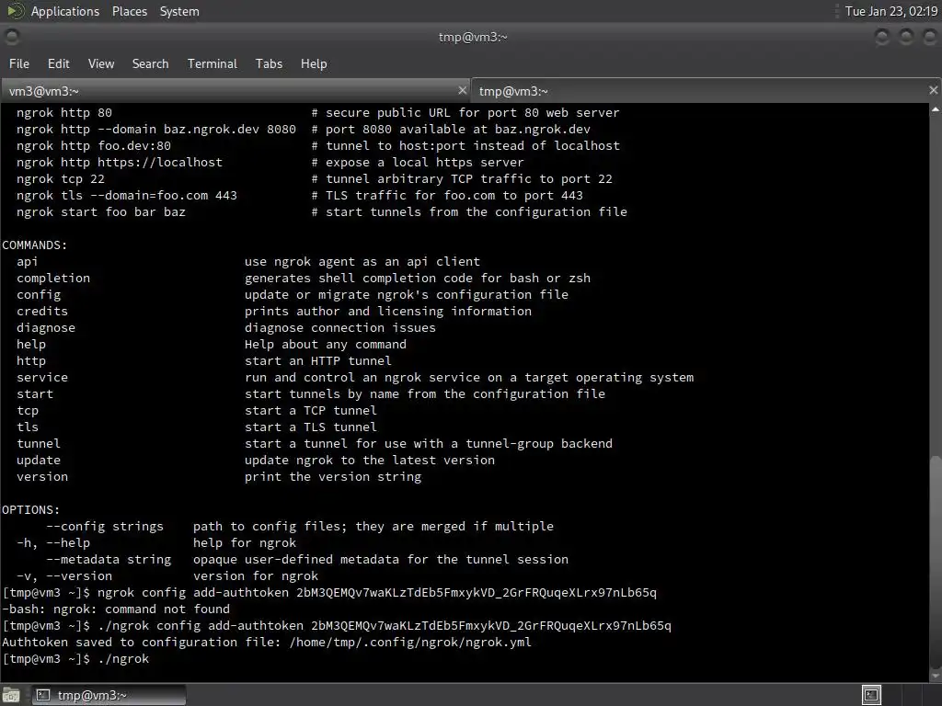The width and height of the screenshot is (942, 706).
Task: Click the scrollbar down arrow
Action: (x=936, y=676)
